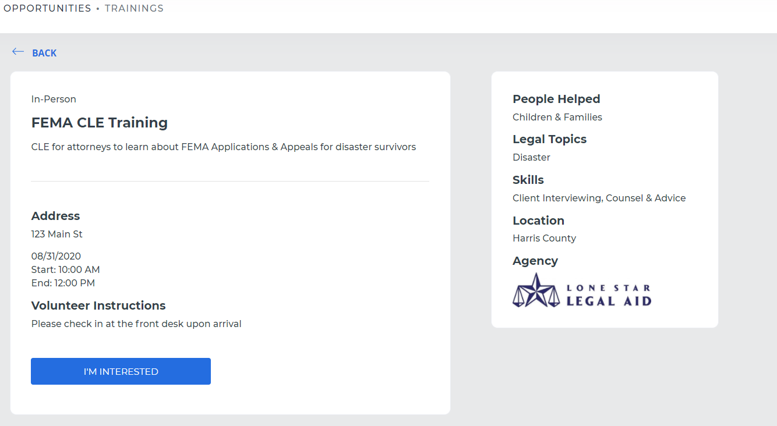The height and width of the screenshot is (426, 777).
Task: Click the LEGAL AID logo text
Action: pyautogui.click(x=609, y=301)
